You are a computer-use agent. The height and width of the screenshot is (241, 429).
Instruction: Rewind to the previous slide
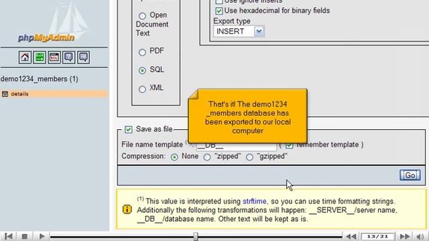pyautogui.click(x=351, y=236)
